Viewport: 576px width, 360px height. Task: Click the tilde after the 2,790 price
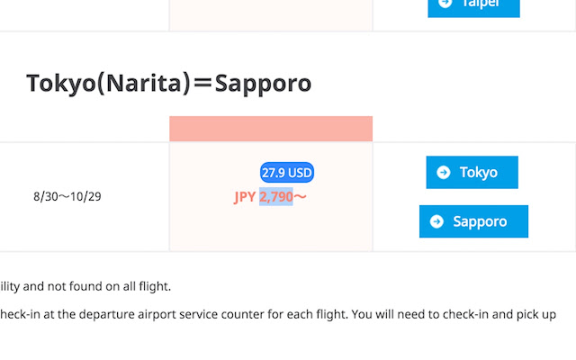coord(301,197)
